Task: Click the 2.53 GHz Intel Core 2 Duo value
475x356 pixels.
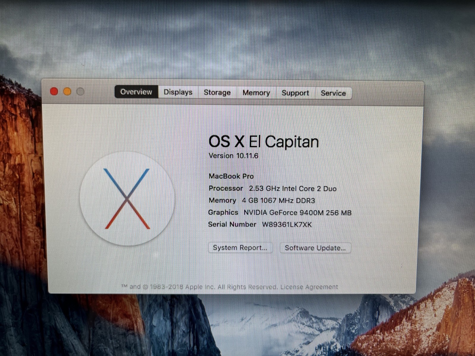Action: (293, 189)
